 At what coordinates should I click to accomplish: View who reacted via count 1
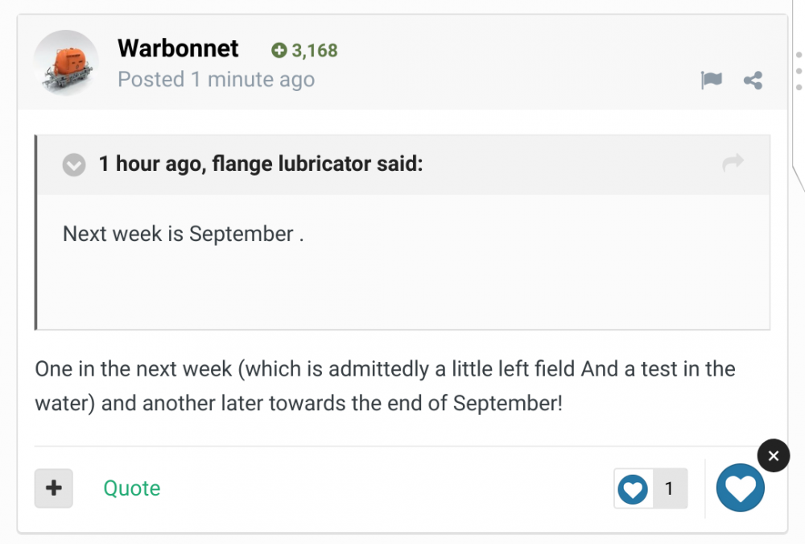(669, 488)
